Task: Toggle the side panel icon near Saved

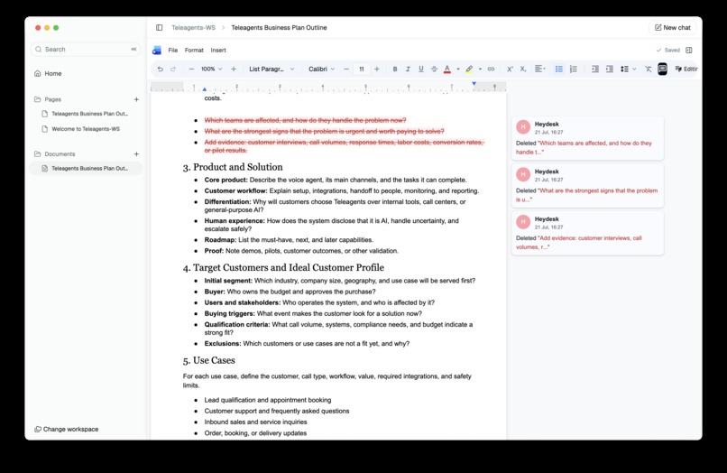Action: (689, 51)
